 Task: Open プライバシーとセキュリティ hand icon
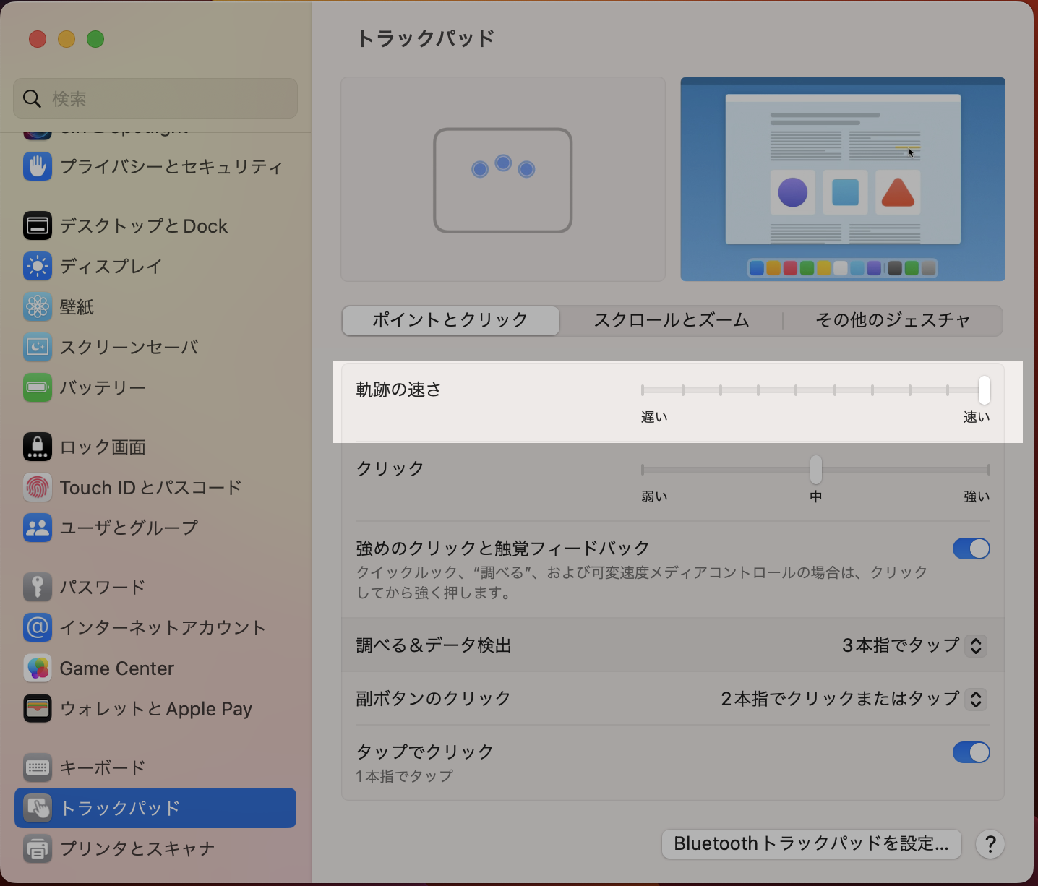click(x=38, y=167)
